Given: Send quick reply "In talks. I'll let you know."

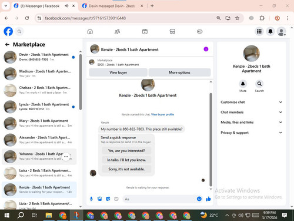Looking at the screenshot, I should tap(126, 160).
